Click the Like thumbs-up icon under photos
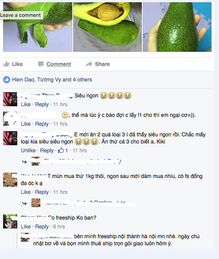Image resolution: width=219 pixels, height=259 pixels. (x=7, y=64)
